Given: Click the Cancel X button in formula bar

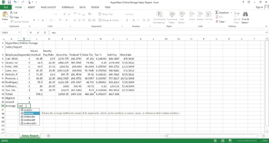Looking at the screenshot, I should click(x=31, y=33).
